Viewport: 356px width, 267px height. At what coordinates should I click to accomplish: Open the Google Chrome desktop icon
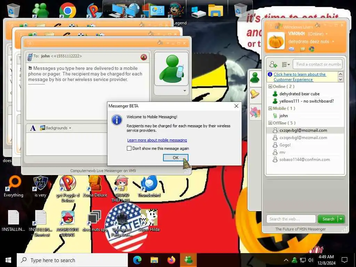(x=68, y=10)
